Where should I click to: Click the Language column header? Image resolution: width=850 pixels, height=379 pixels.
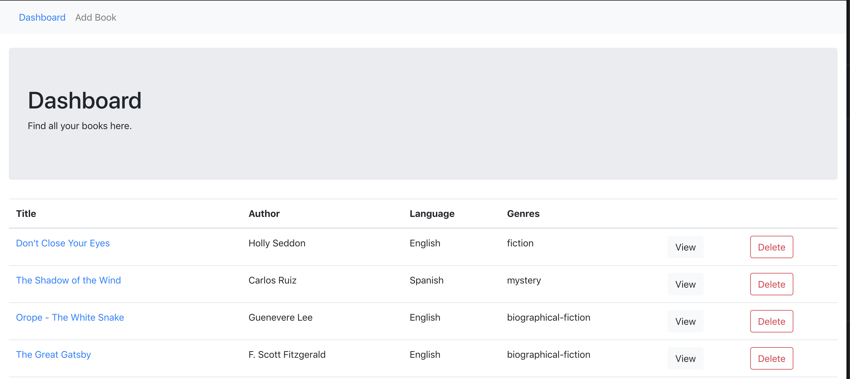point(431,214)
